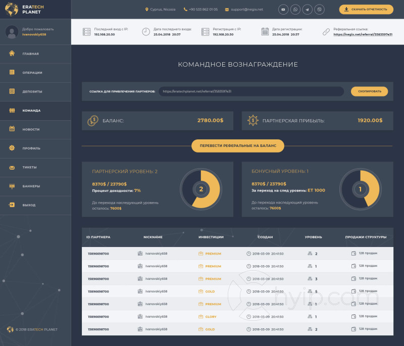Click the Команда people icon
This screenshot has width=404, height=346.
click(12, 110)
